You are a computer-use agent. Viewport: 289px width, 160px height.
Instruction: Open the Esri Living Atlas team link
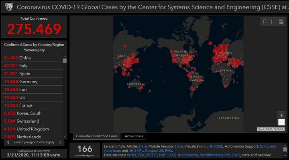(268, 146)
